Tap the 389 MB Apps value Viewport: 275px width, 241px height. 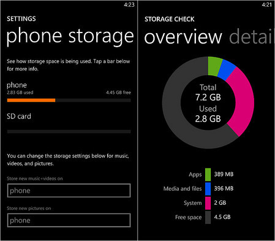224,174
